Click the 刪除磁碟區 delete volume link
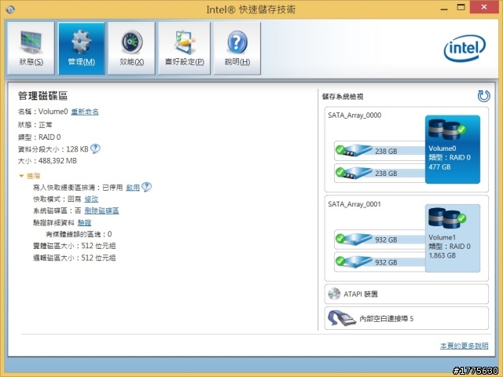Viewport: 503px width, 377px height. tap(101, 210)
